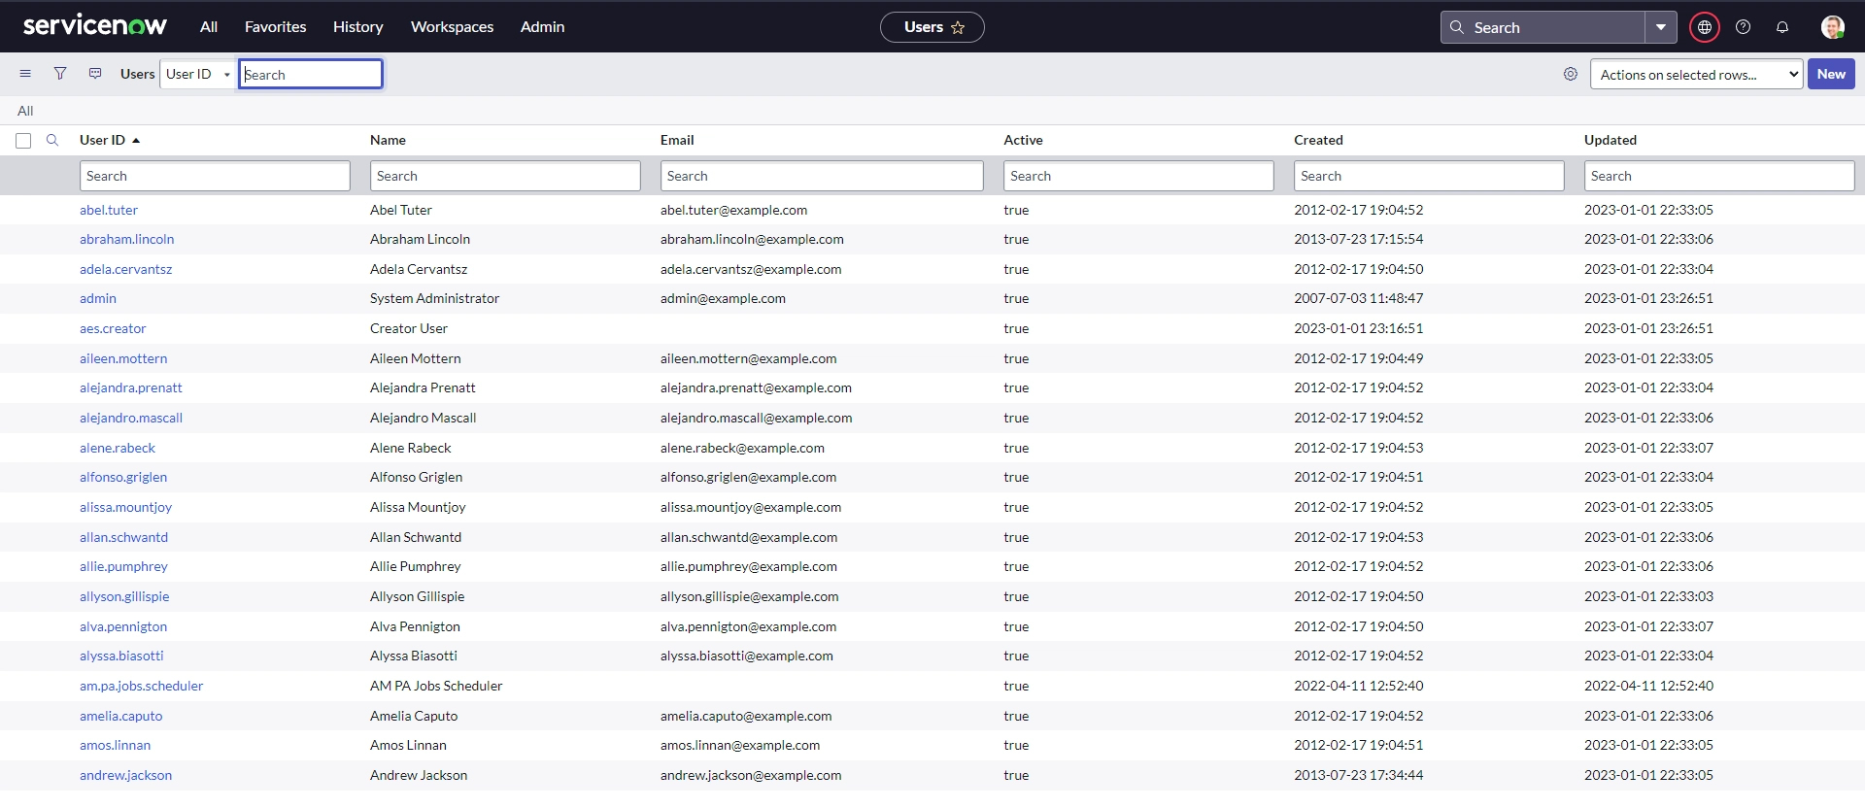Screen dimensions: 1865x808
Task: Open the list controls hamburger menu
Action: click(25, 74)
